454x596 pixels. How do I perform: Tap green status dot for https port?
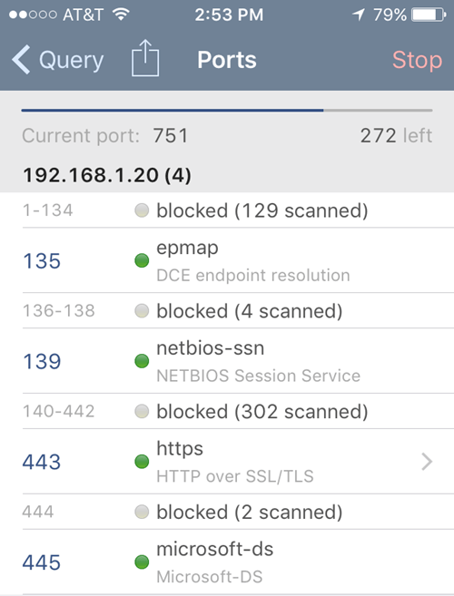142,462
